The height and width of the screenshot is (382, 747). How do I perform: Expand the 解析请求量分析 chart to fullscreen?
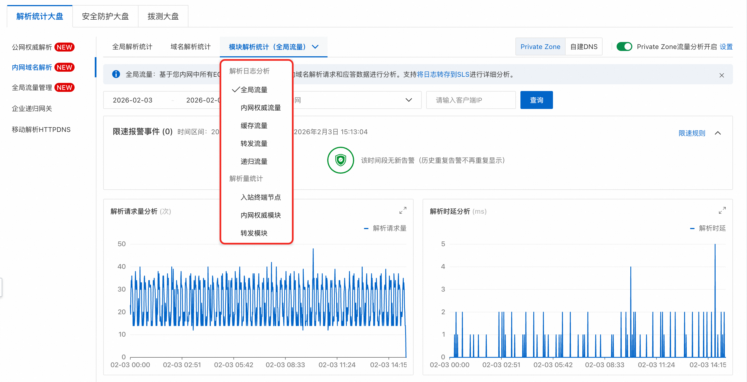(x=403, y=211)
